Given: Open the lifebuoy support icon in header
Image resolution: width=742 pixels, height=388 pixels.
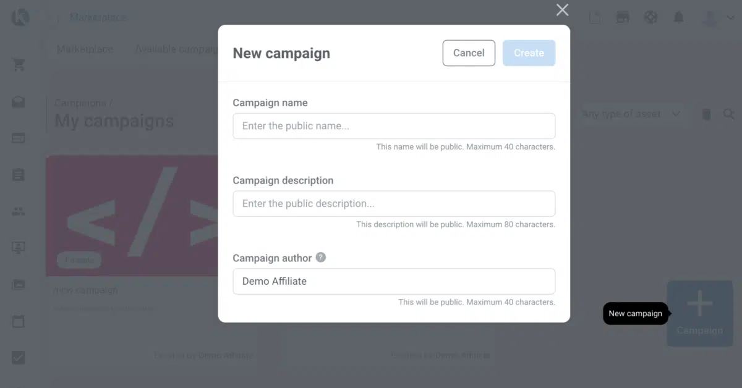Looking at the screenshot, I should (650, 17).
